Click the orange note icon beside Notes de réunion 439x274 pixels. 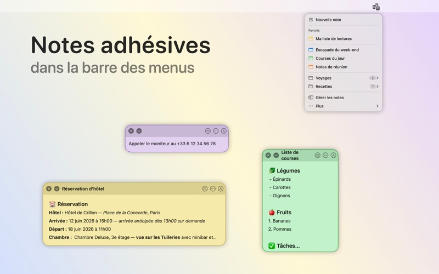(x=311, y=67)
